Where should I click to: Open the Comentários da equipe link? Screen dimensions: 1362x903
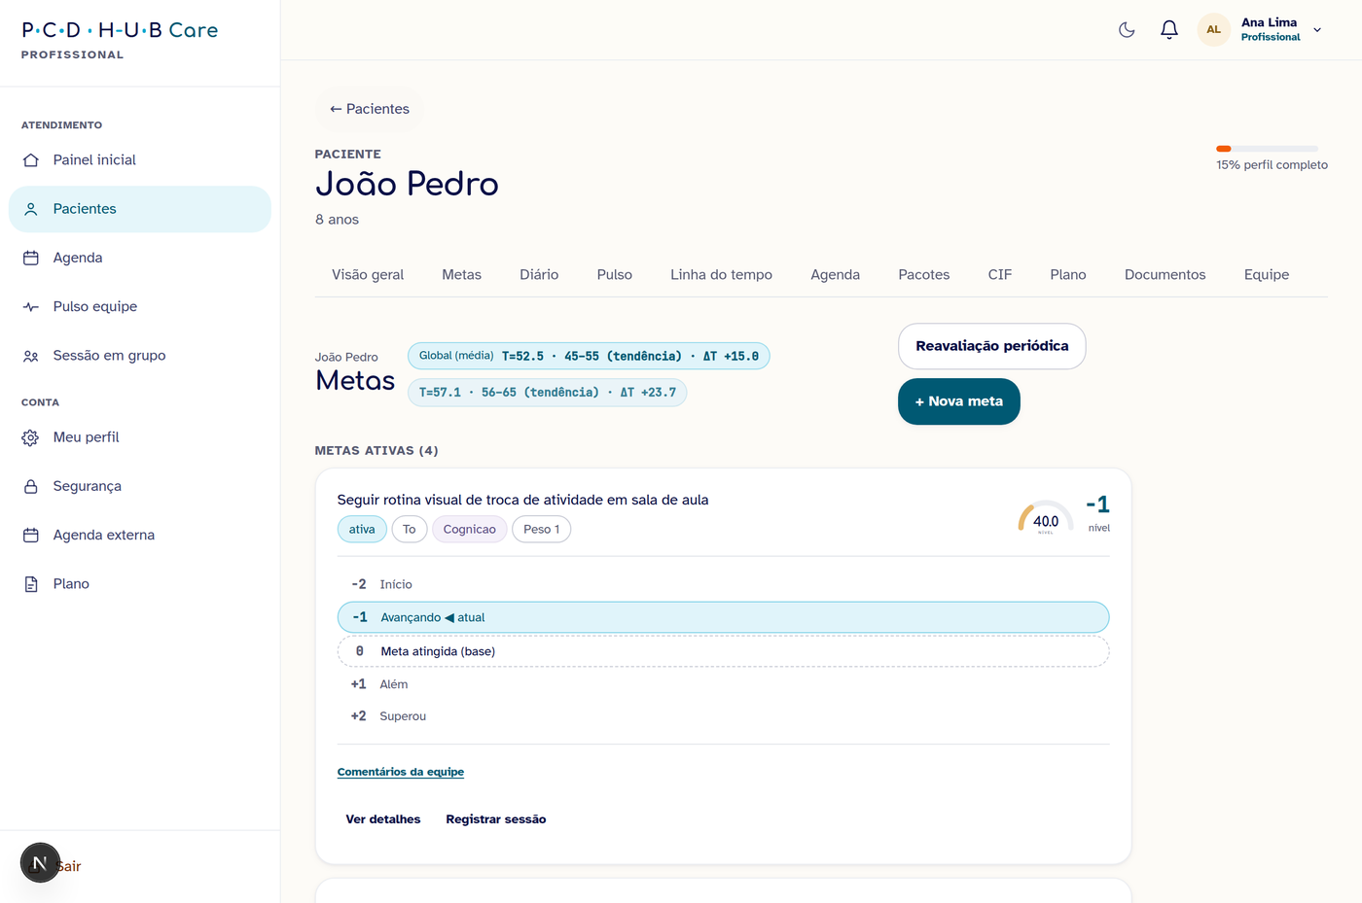tap(401, 772)
